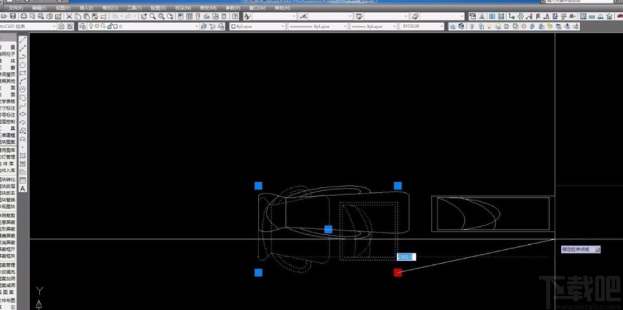
Task: Open the View (视图) menu
Action: 63,8
